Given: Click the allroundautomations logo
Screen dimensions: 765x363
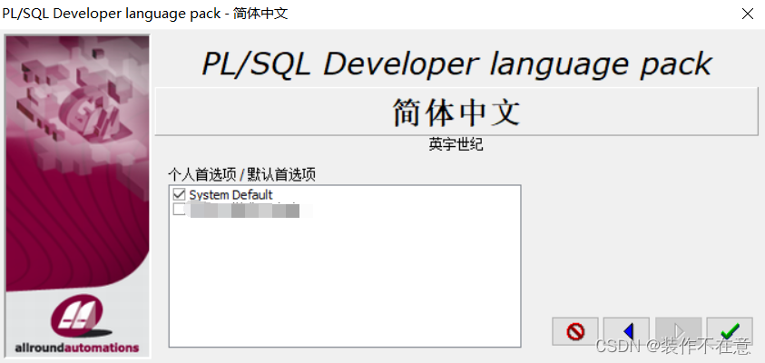Looking at the screenshot, I should (x=77, y=323).
